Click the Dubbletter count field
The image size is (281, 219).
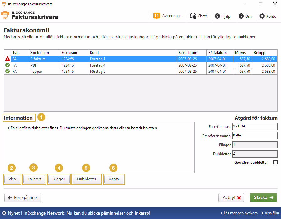click(x=255, y=154)
